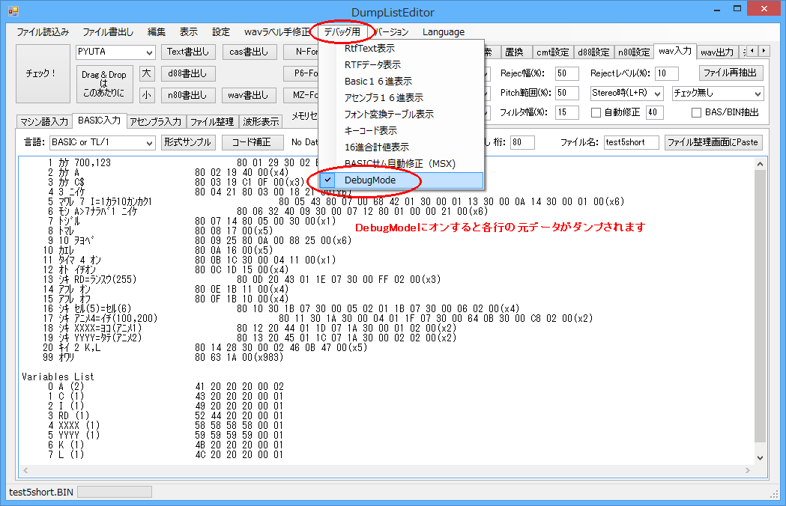Click the left tab-strip scroll arrow
This screenshot has height=506, width=786.
point(752,51)
